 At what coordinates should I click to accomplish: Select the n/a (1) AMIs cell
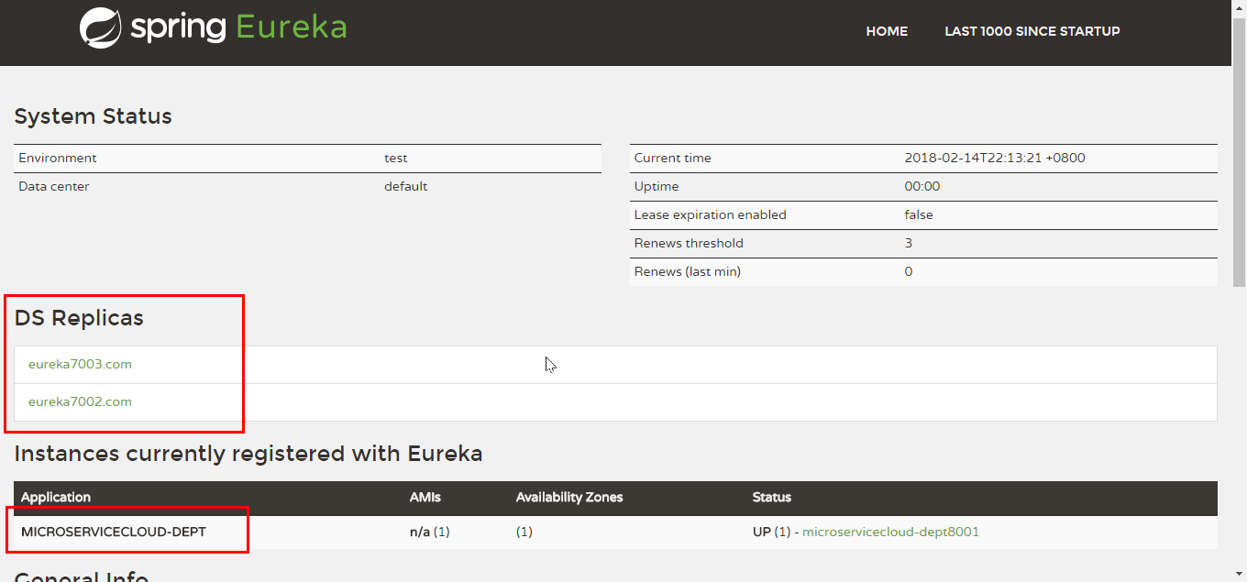(429, 532)
